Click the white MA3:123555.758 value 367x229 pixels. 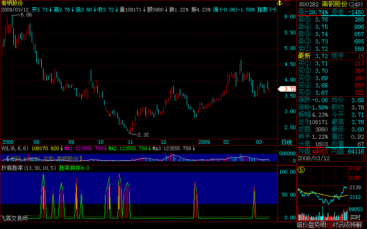coord(172,148)
